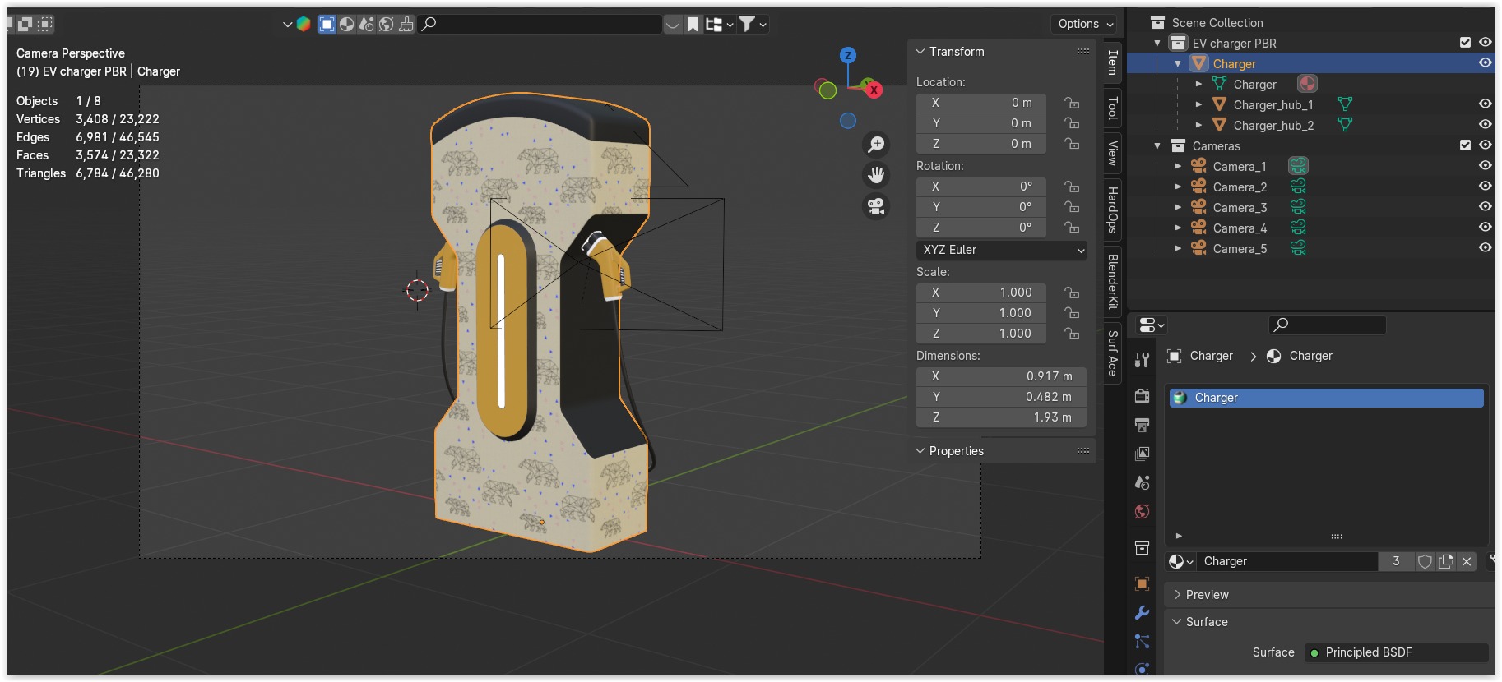Open the View Layer properties tab icon

(1142, 454)
